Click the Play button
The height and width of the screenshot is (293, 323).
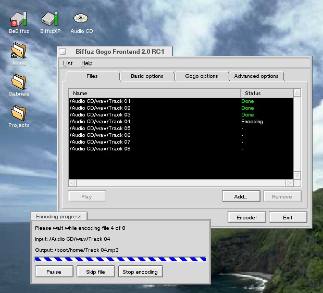pyautogui.click(x=86, y=196)
